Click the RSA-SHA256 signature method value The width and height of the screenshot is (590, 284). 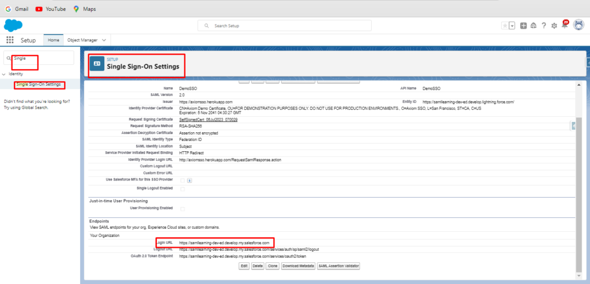tap(190, 126)
